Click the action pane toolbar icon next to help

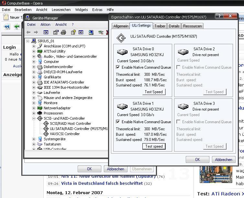81,32
